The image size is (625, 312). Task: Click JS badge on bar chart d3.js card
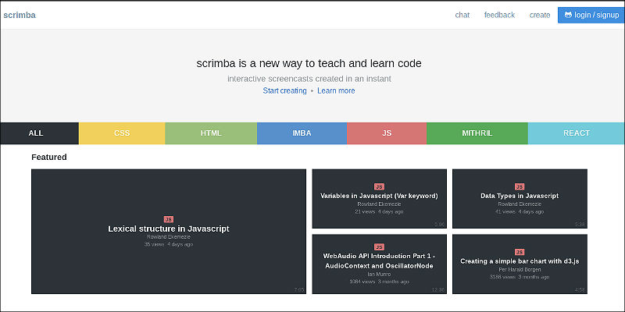pos(520,252)
